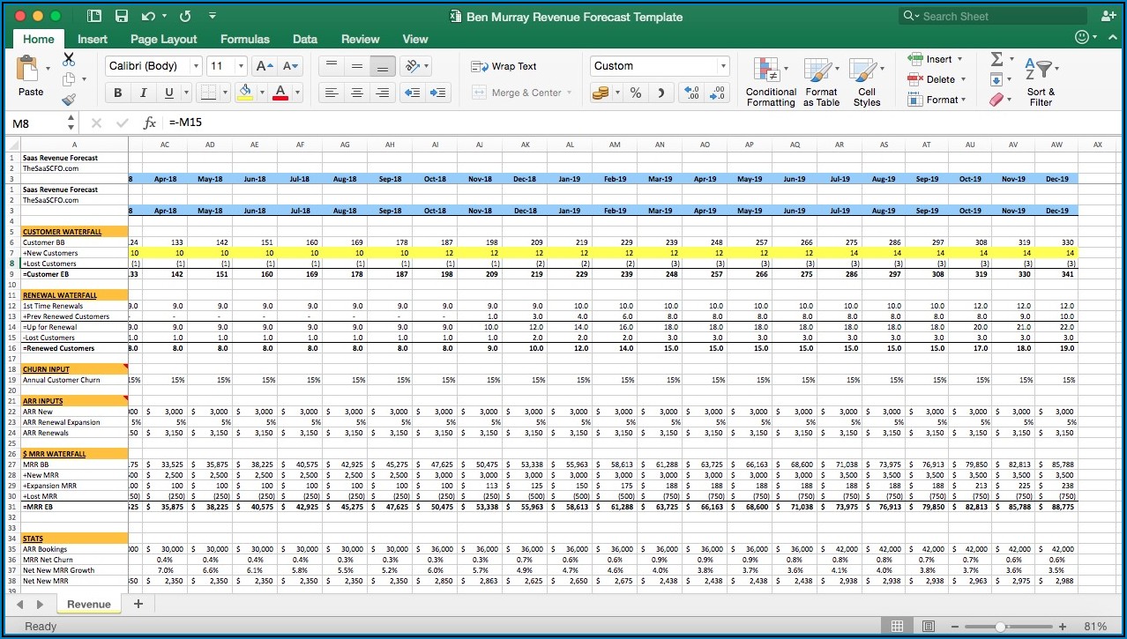The image size is (1127, 639).
Task: Click the yellow fill color button
Action: click(245, 93)
